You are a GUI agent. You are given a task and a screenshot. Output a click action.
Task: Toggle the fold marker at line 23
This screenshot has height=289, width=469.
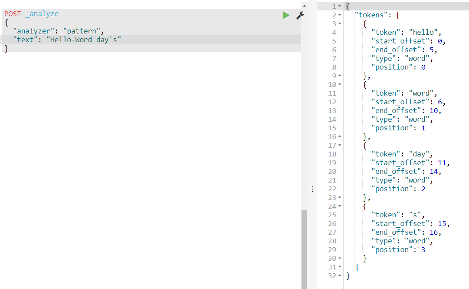340,197
